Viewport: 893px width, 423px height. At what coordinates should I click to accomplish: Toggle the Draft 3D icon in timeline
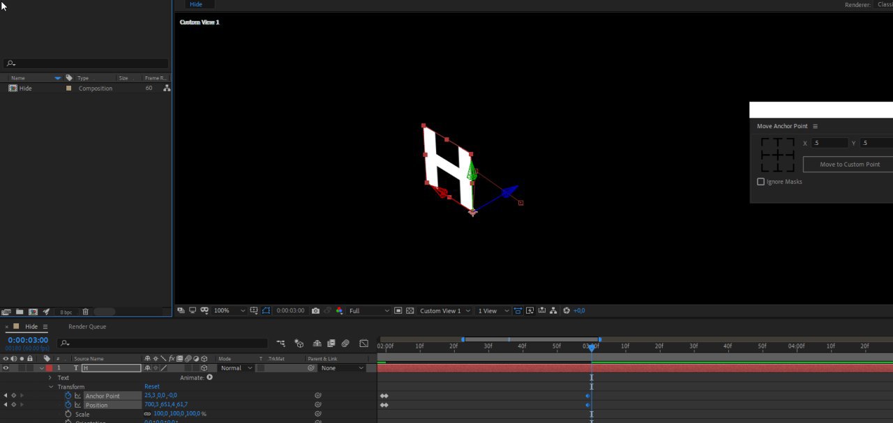click(299, 344)
